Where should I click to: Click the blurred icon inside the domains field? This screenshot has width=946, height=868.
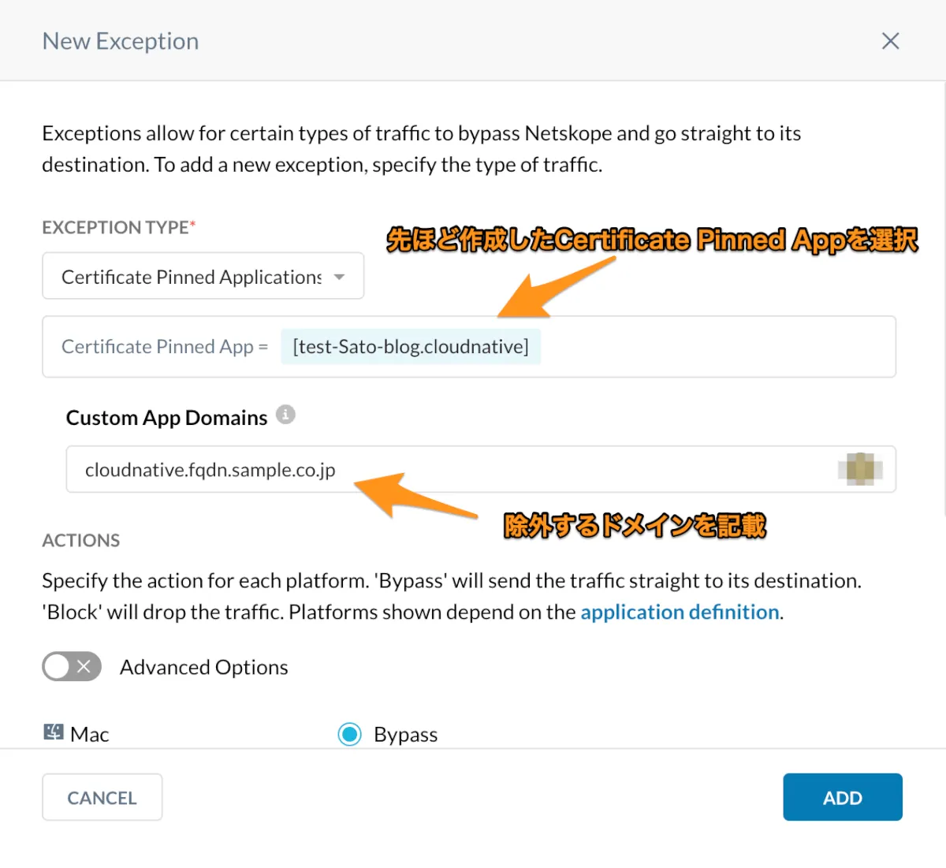pyautogui.click(x=859, y=469)
